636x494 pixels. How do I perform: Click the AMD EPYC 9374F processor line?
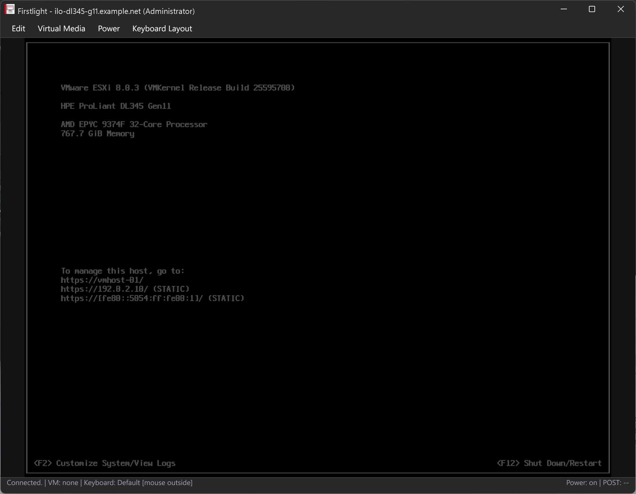[x=134, y=124]
